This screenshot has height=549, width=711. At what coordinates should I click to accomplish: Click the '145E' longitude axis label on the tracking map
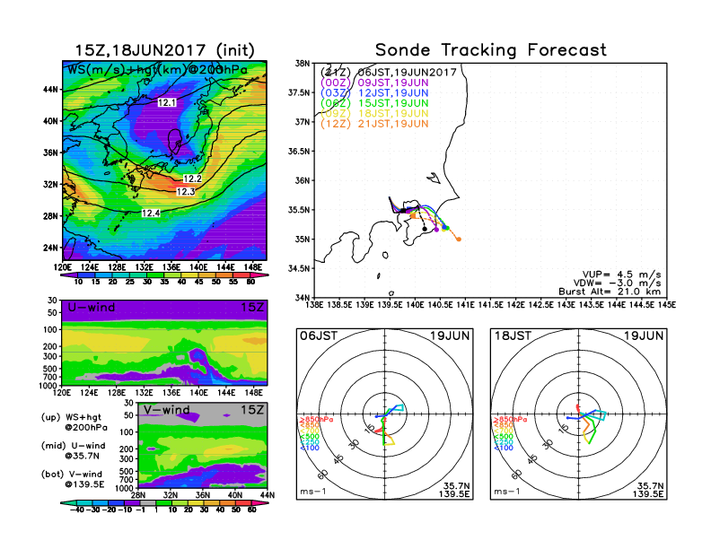[x=666, y=305]
